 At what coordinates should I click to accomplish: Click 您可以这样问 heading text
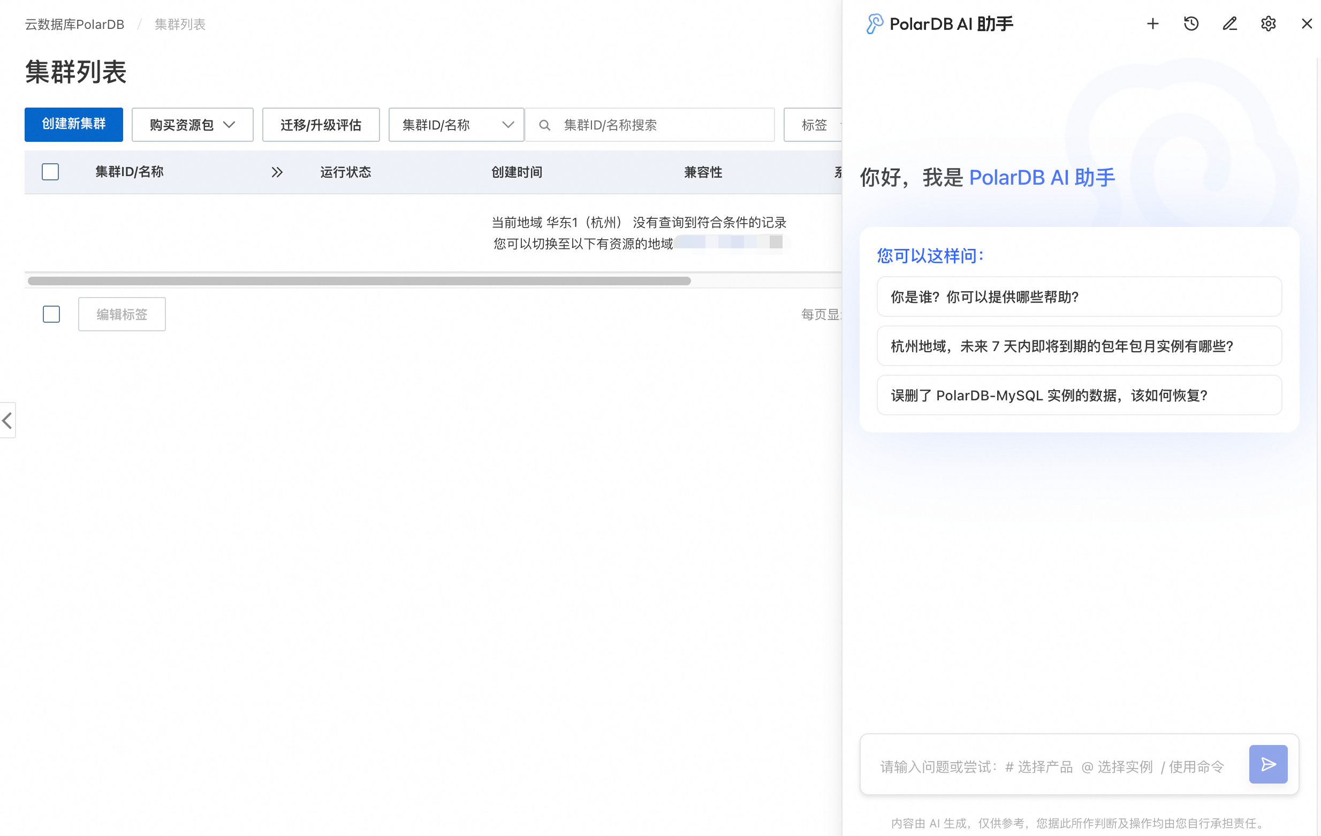pyautogui.click(x=930, y=256)
